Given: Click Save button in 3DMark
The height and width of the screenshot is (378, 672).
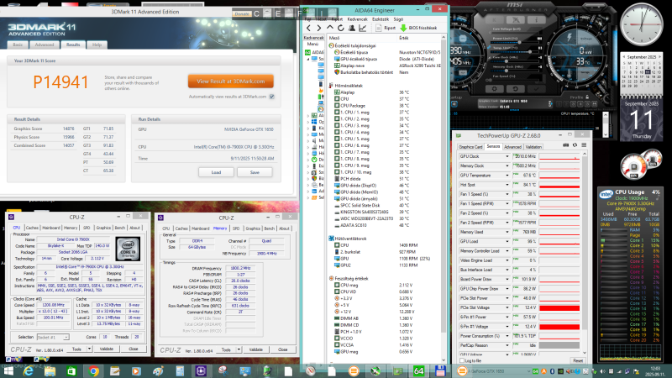Looking at the screenshot, I should pyautogui.click(x=255, y=172).
